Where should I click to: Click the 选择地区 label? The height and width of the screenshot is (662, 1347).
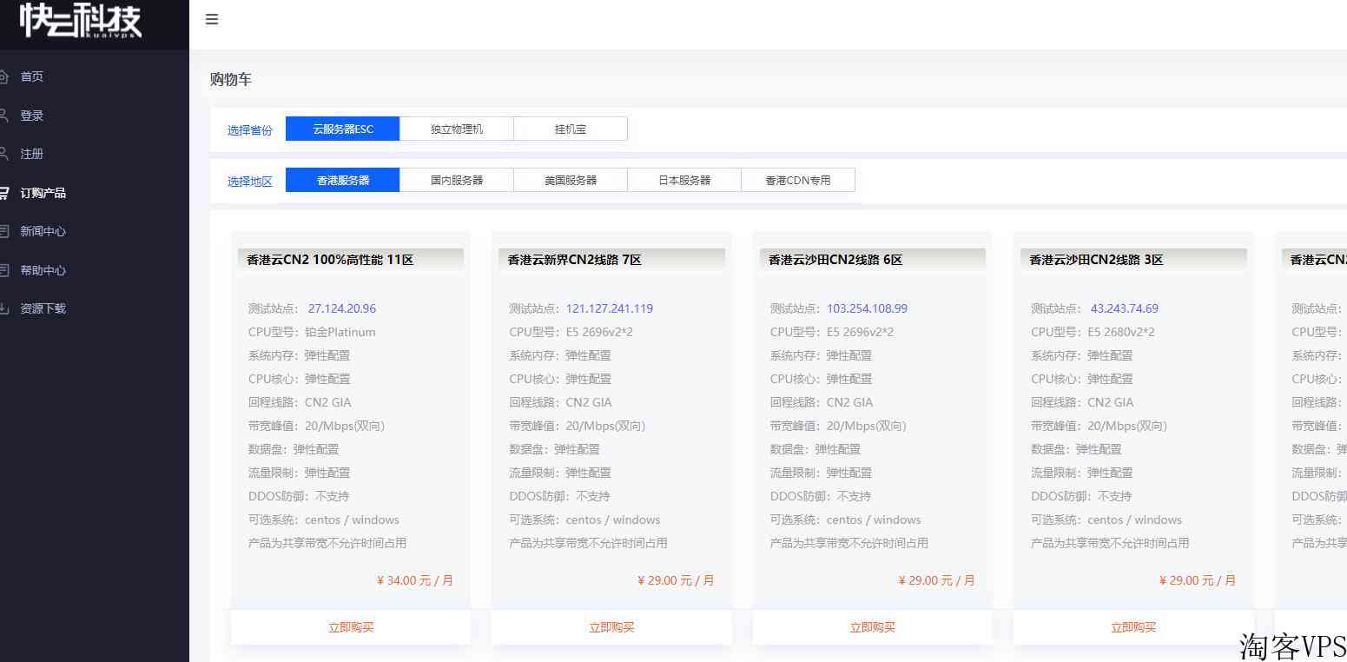click(250, 182)
